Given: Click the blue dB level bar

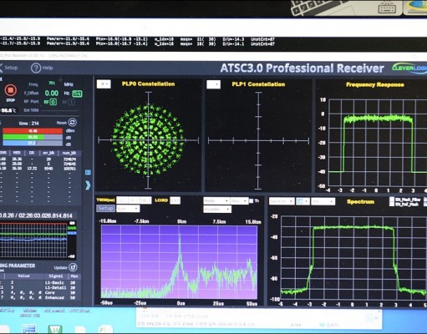Looking at the screenshot, I should coord(33,144).
